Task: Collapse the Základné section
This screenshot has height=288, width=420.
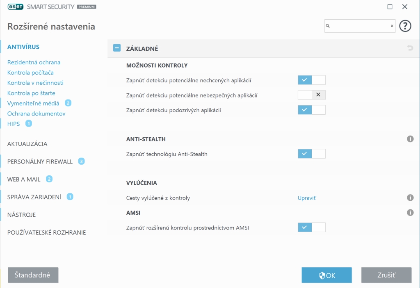Action: [117, 48]
